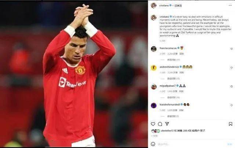Screen dimensions: 235x148
Task: Open cristiano's profile avatar in header
Action: [x=153, y=6]
